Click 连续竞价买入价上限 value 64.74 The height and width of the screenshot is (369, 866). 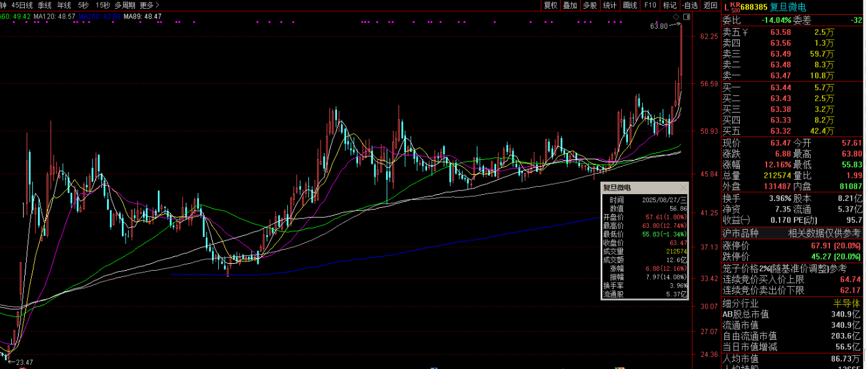coord(851,280)
